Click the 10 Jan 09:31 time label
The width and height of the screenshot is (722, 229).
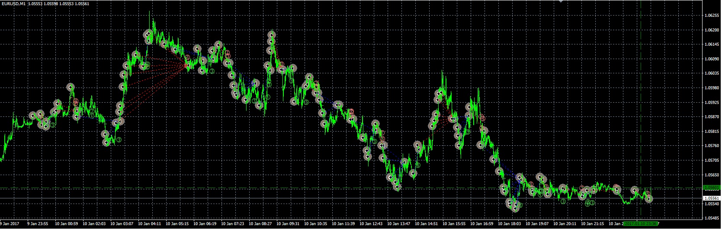[x=288, y=224]
